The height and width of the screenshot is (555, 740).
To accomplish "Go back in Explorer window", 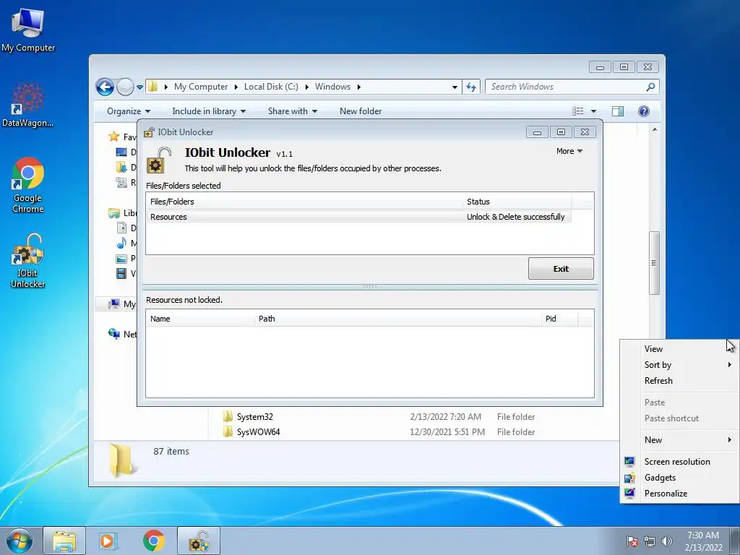I will [x=105, y=87].
